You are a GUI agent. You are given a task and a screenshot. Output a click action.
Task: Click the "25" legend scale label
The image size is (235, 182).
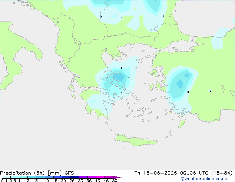tap(72, 181)
